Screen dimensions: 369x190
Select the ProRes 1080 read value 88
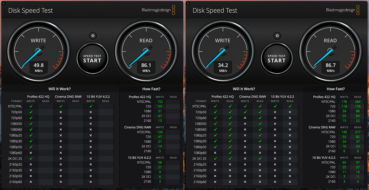pos(358,111)
